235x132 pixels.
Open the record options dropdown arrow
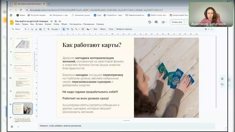pyautogui.click(x=166, y=22)
